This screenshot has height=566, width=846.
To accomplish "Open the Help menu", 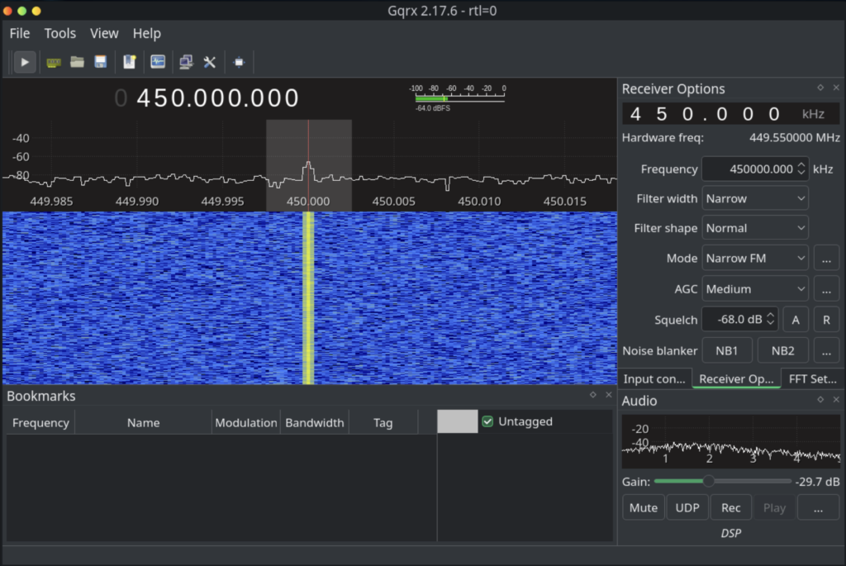I will [147, 33].
